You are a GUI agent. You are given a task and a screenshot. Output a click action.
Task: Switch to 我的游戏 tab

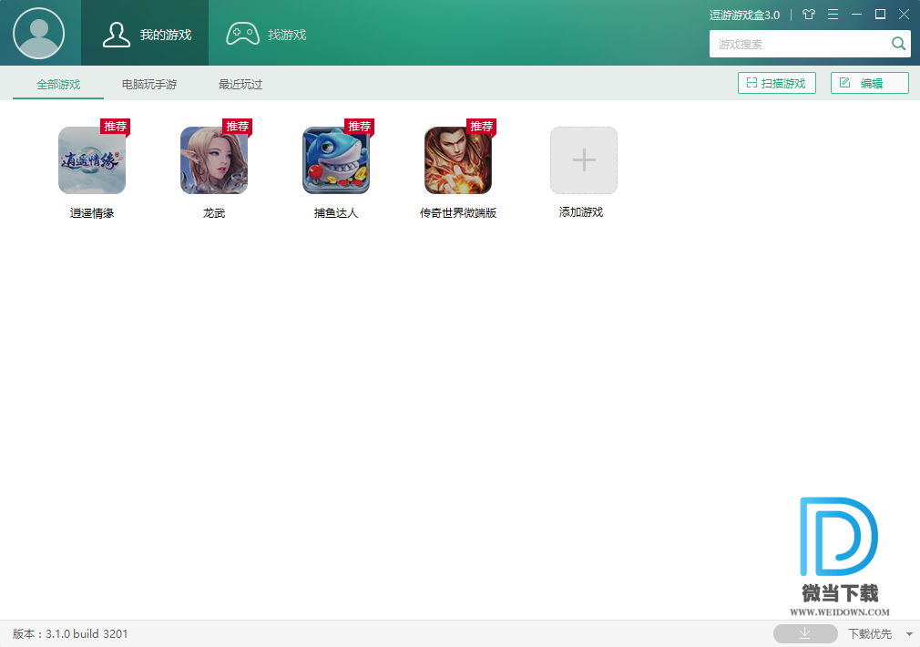coord(145,33)
